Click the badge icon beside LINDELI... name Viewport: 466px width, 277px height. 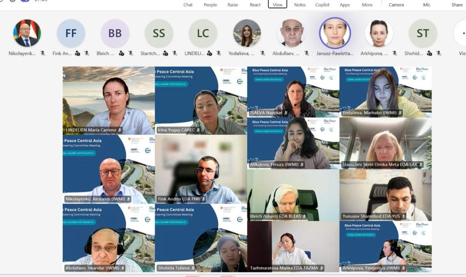209,54
